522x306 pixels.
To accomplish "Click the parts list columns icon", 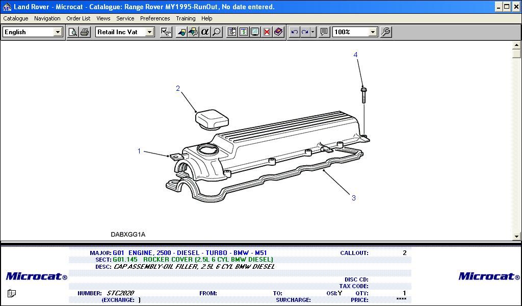I will pos(232,32).
